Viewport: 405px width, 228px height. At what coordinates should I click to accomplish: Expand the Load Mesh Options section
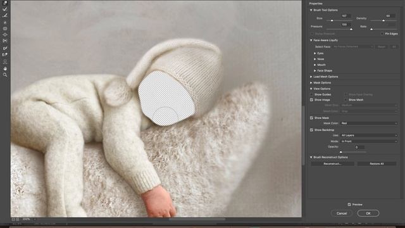tap(311, 77)
